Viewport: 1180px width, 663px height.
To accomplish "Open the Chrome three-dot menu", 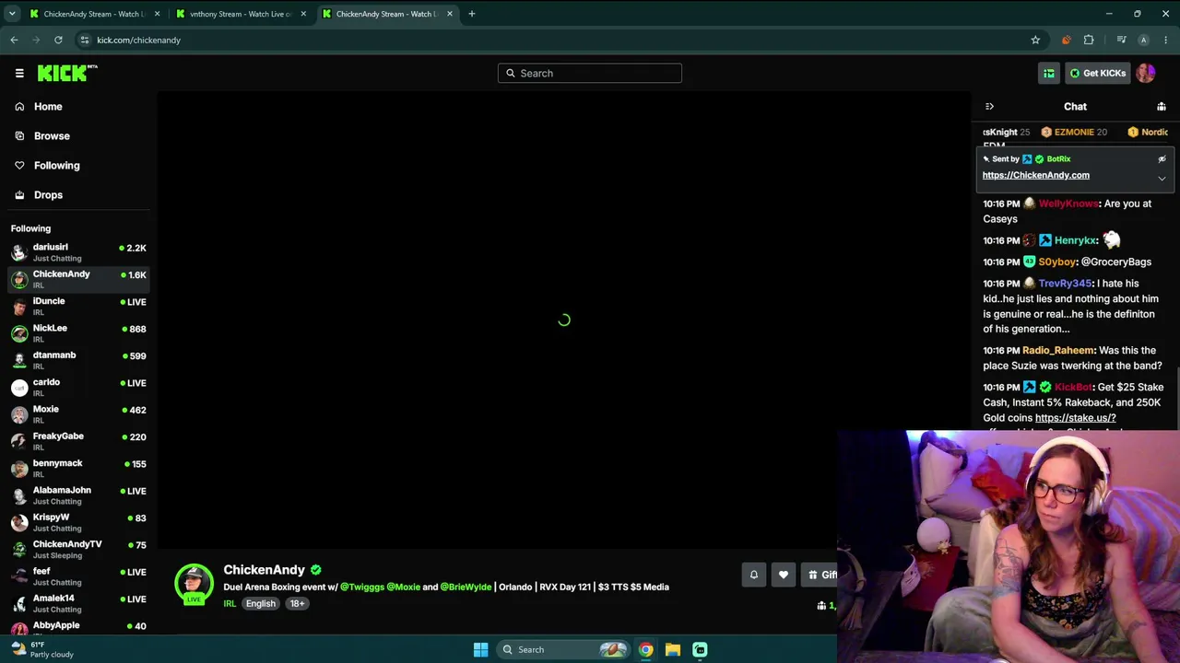I will pyautogui.click(x=1166, y=41).
